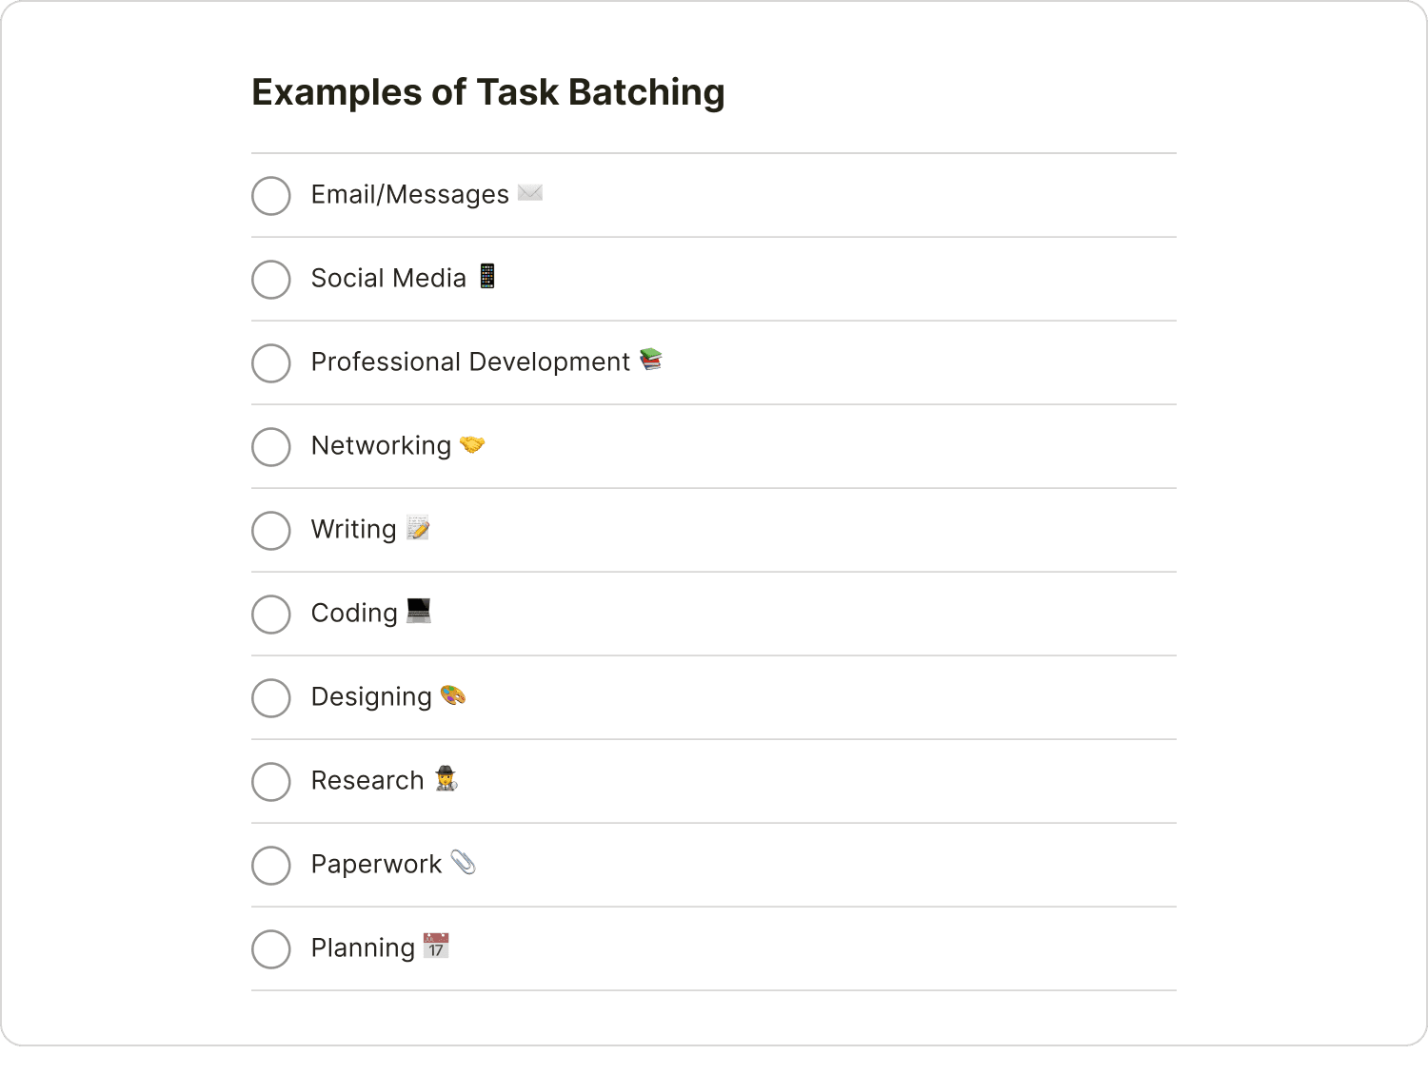Click the books icon beside Professional Development
The height and width of the screenshot is (1074, 1428).
point(651,361)
